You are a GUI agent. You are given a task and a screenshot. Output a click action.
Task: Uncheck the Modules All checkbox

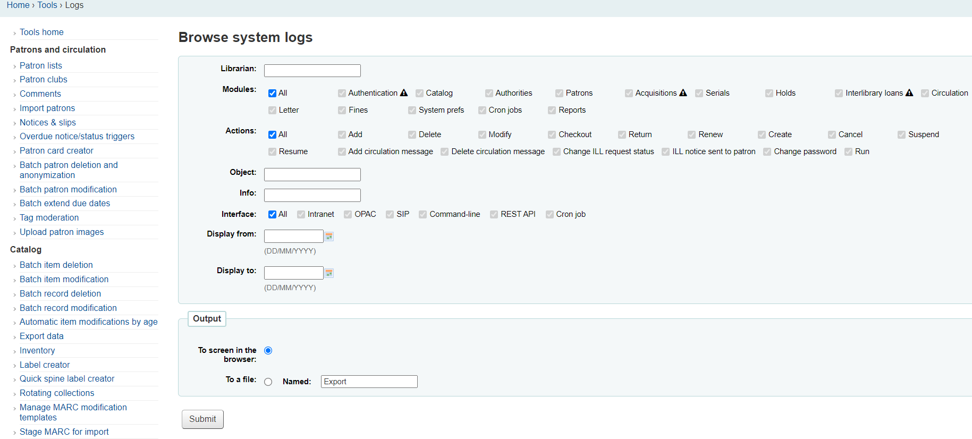pyautogui.click(x=272, y=94)
